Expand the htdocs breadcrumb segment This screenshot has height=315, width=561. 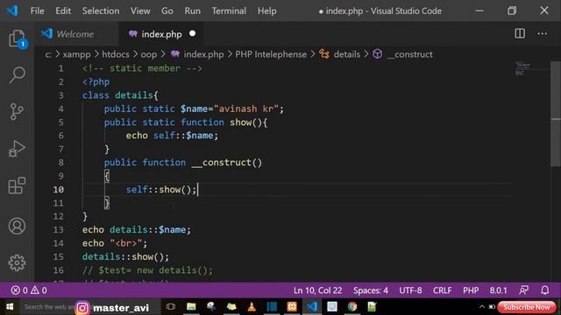[x=116, y=54]
